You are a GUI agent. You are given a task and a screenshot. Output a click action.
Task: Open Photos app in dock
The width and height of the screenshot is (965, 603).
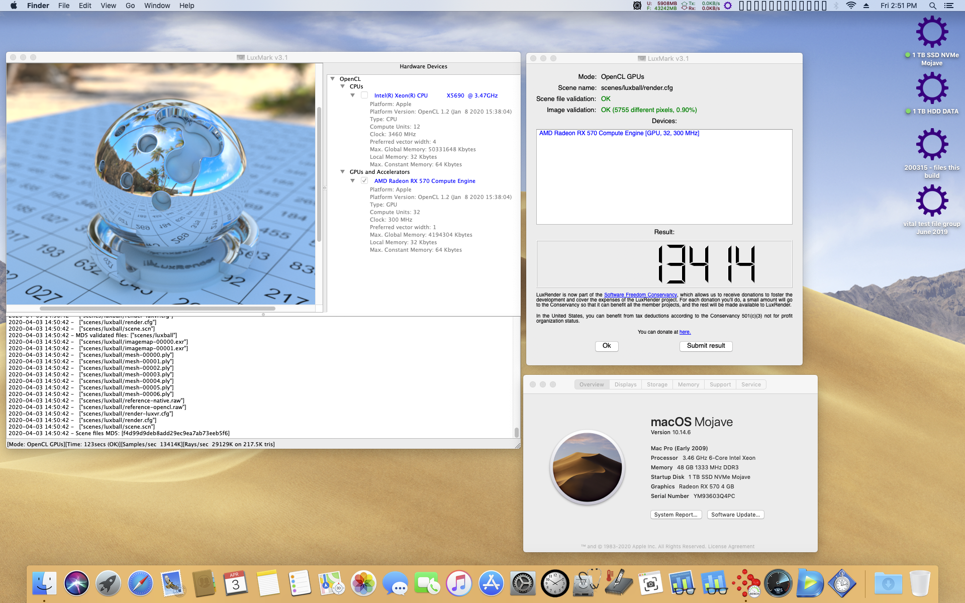(363, 583)
